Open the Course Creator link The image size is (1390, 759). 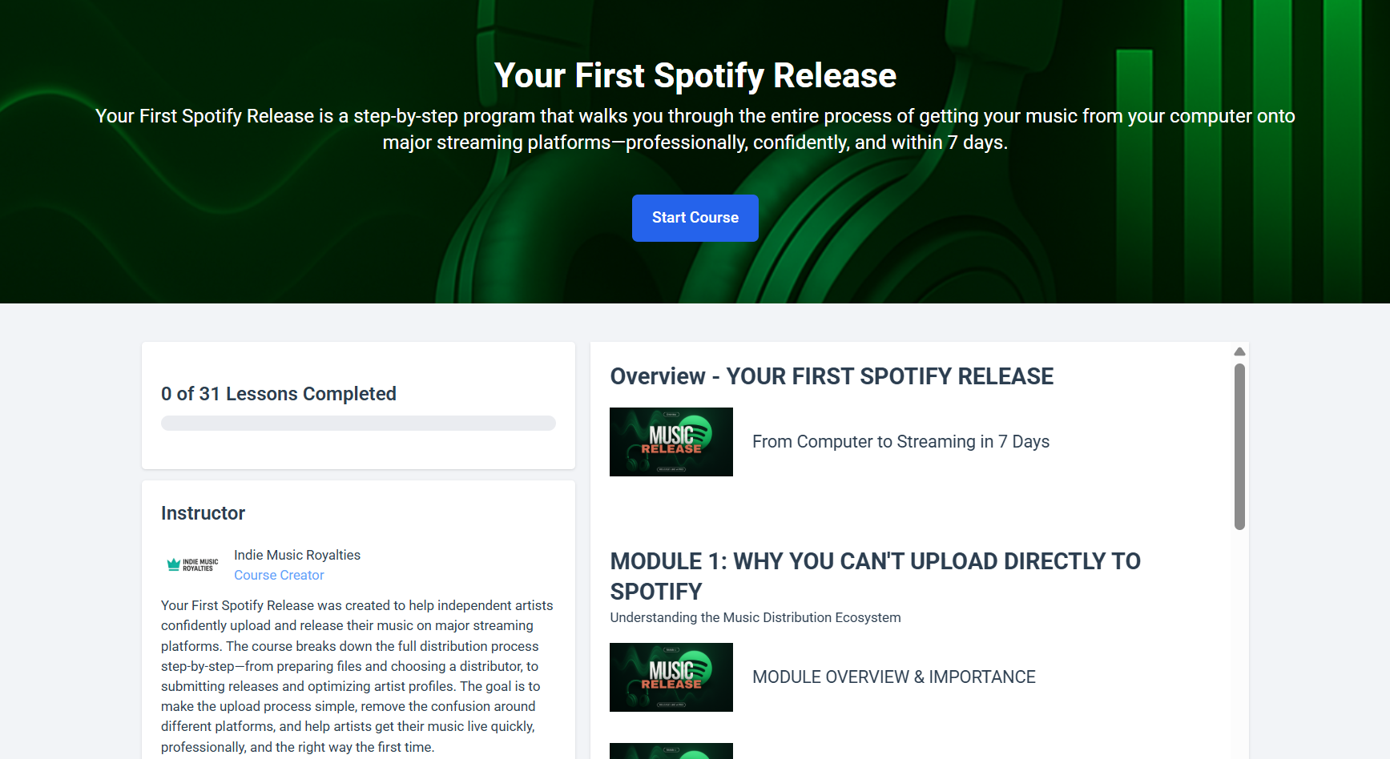(279, 575)
